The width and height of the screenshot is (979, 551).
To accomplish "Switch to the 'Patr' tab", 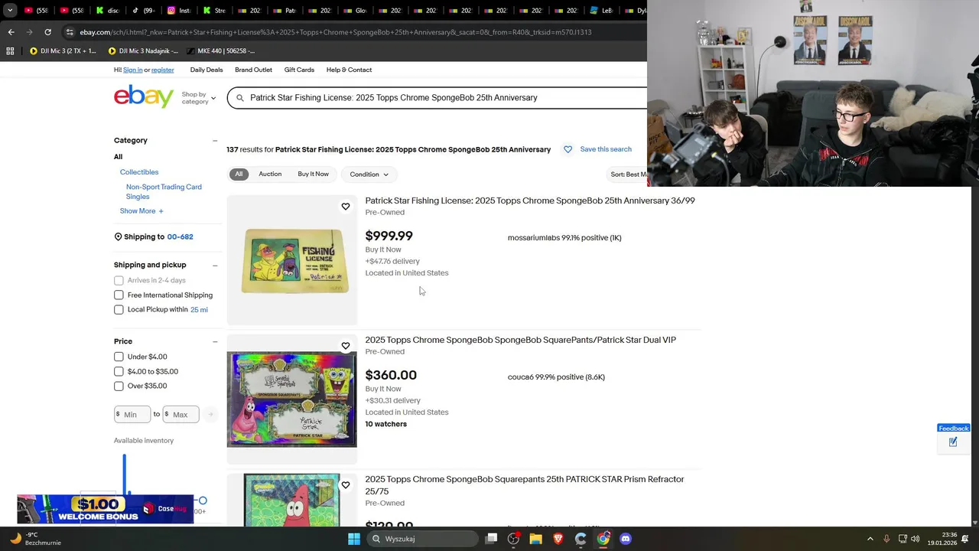I will tap(285, 11).
